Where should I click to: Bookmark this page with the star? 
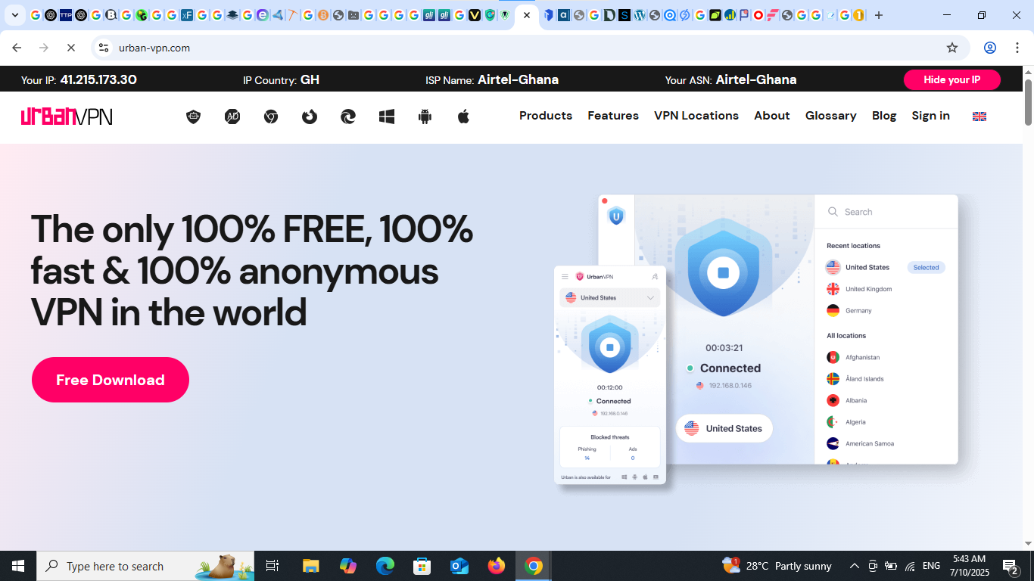pyautogui.click(x=952, y=48)
